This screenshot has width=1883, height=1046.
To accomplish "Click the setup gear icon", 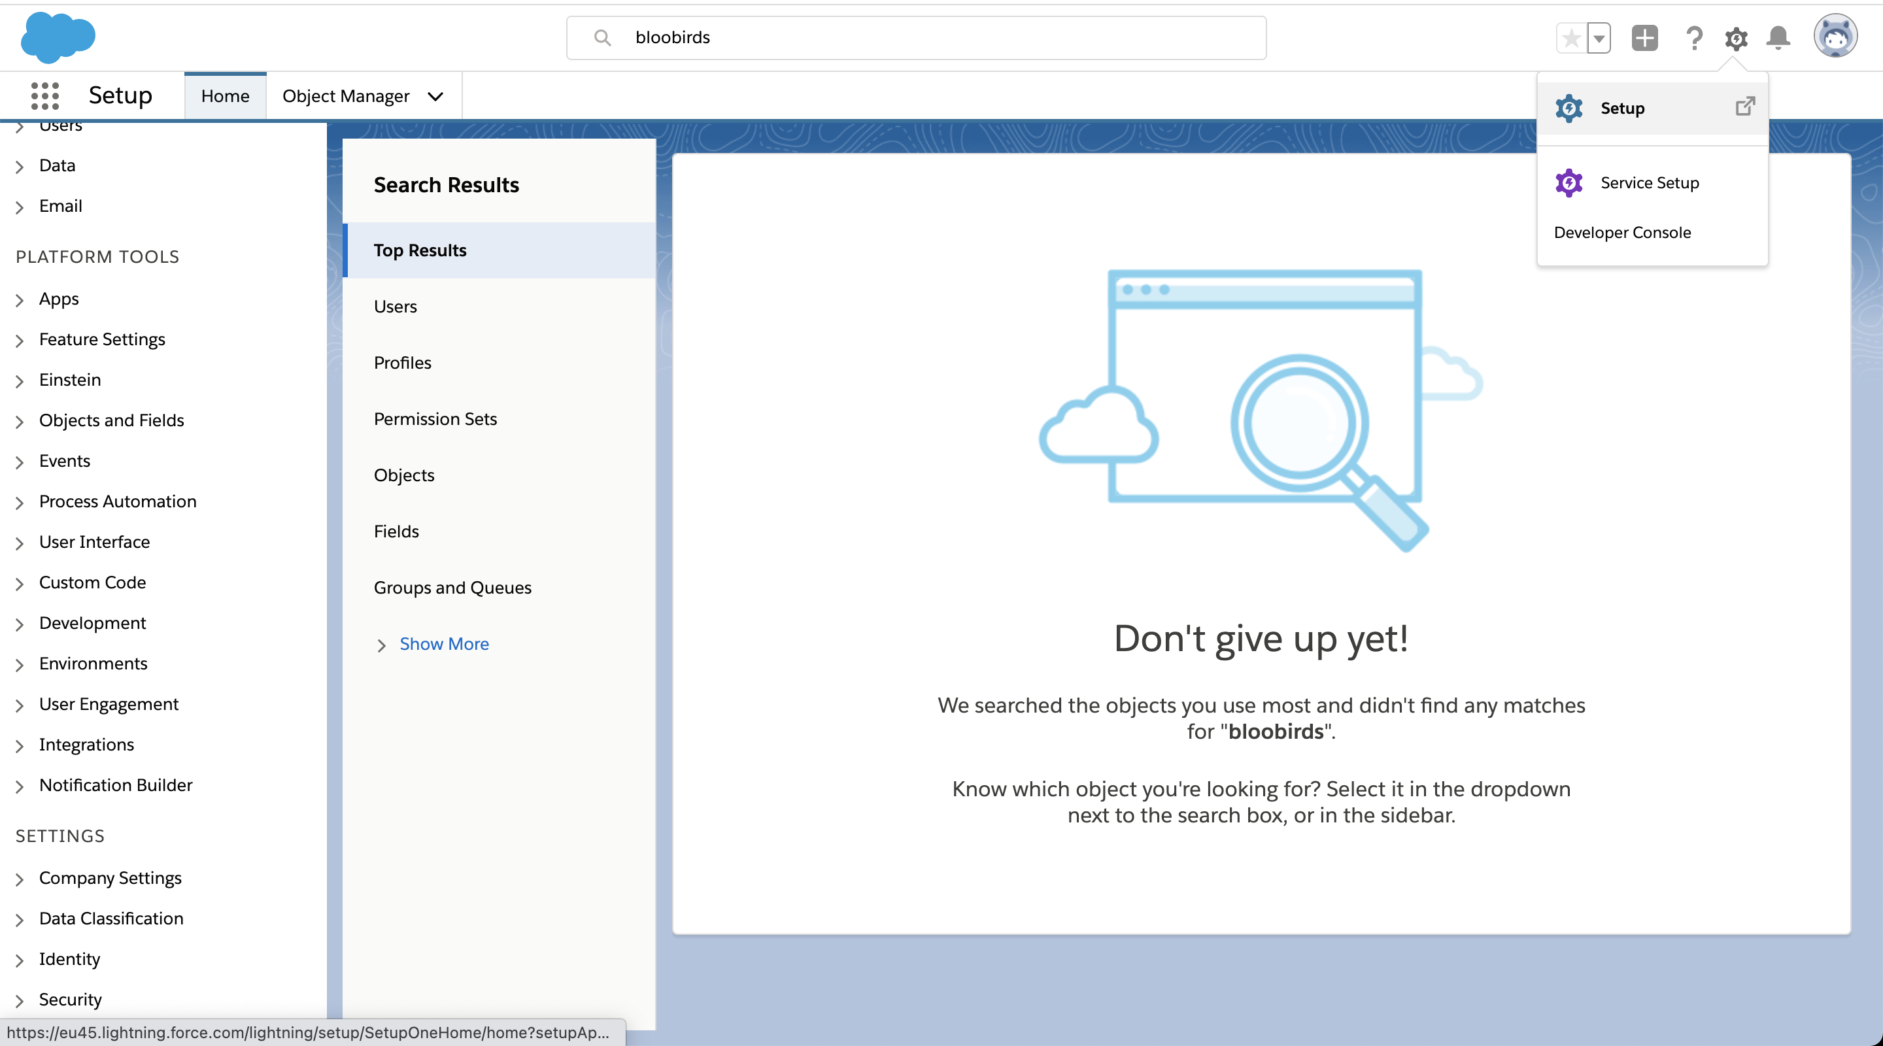I will [x=1736, y=38].
